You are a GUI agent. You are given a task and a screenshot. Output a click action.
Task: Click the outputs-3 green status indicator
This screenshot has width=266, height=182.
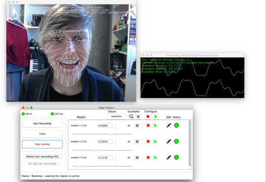(x=176, y=157)
